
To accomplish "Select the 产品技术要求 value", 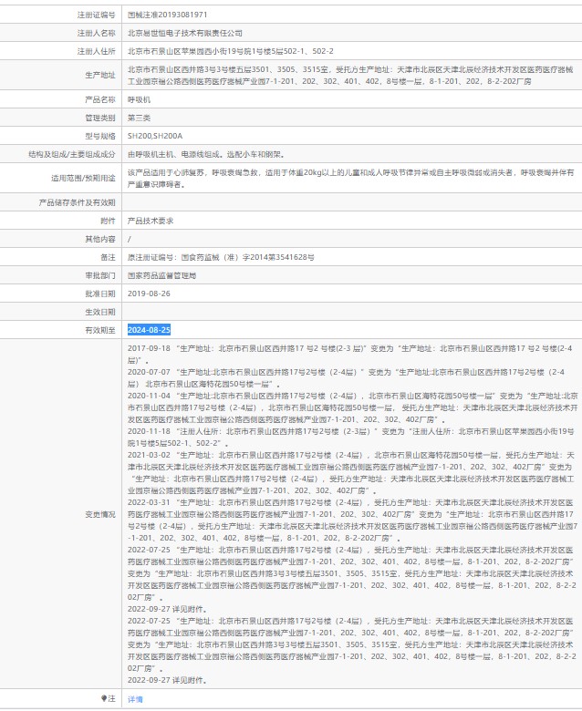I will pyautogui.click(x=151, y=221).
